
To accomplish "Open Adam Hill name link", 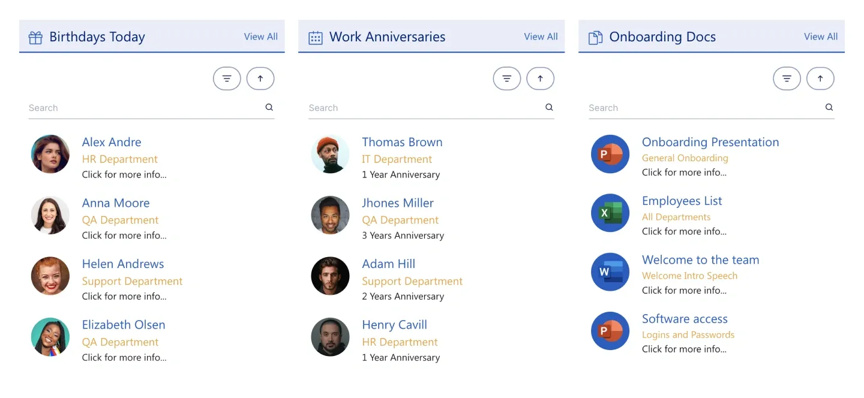I will 388,264.
